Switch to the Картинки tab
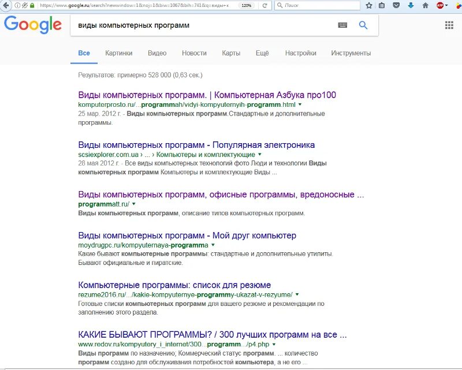Image resolution: width=462 pixels, height=370 pixels. [x=119, y=53]
